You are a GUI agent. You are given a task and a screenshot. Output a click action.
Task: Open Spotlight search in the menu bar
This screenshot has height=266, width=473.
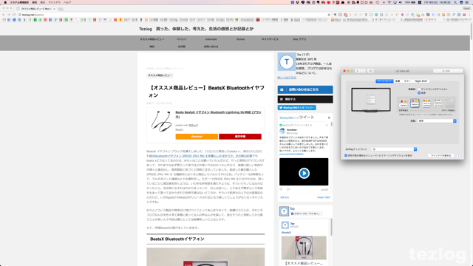pos(455,2)
